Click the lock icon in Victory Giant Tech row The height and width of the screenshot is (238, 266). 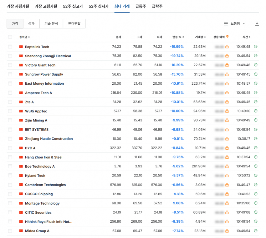(227, 65)
